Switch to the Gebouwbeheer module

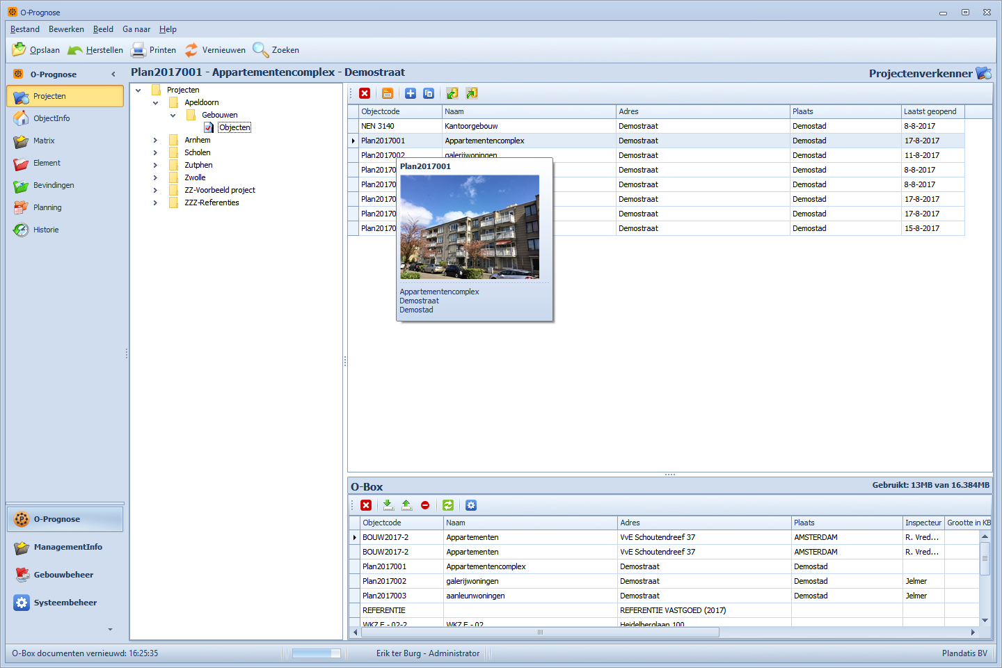point(65,575)
